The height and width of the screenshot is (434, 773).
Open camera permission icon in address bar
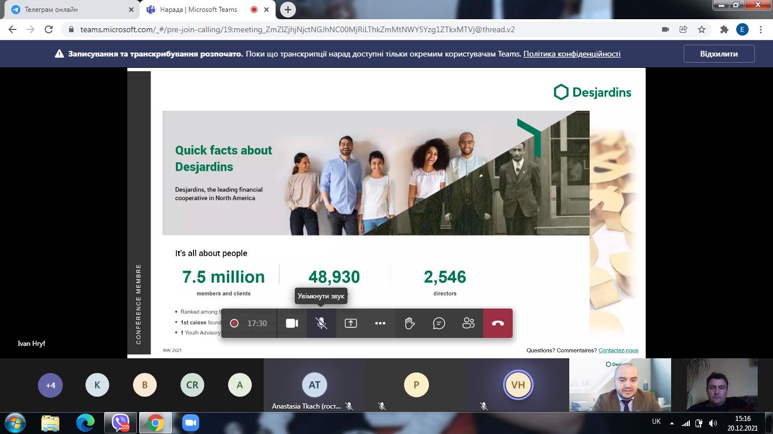click(x=665, y=29)
